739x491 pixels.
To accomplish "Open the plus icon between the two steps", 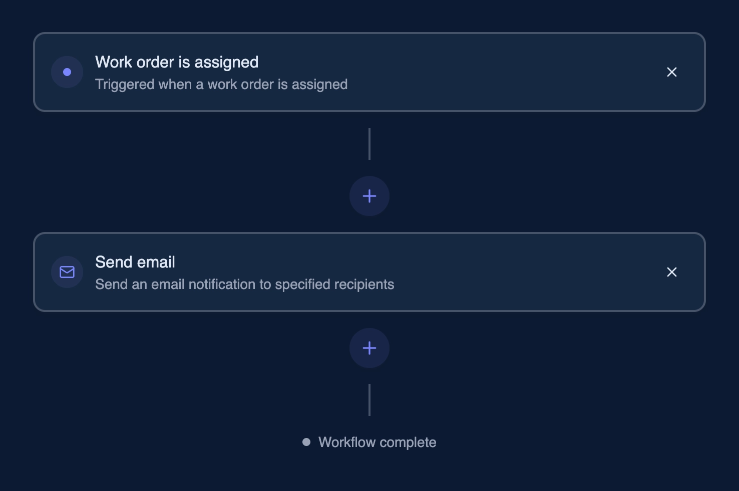I will coord(369,196).
